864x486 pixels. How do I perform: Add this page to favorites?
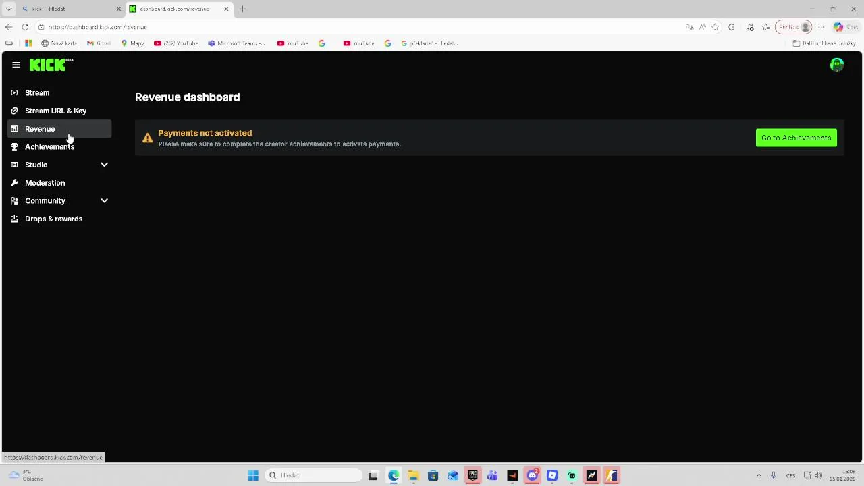(715, 27)
